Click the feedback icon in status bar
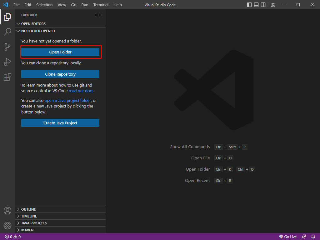This screenshot has width=320, height=240. (304, 237)
